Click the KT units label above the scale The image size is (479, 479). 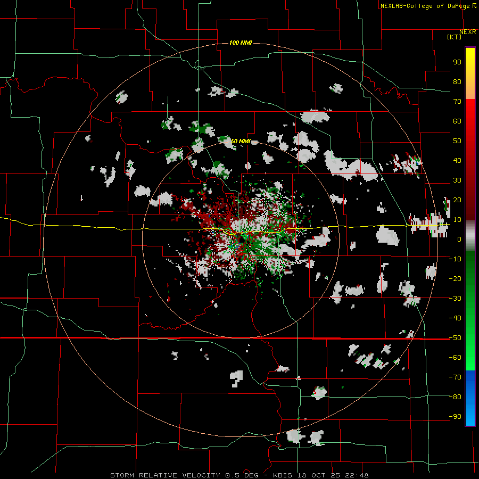coord(455,37)
